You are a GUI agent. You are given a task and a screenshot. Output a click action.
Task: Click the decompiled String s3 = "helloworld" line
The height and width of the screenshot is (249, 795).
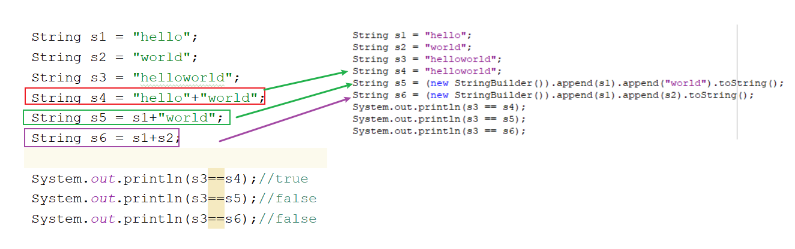tap(426, 59)
